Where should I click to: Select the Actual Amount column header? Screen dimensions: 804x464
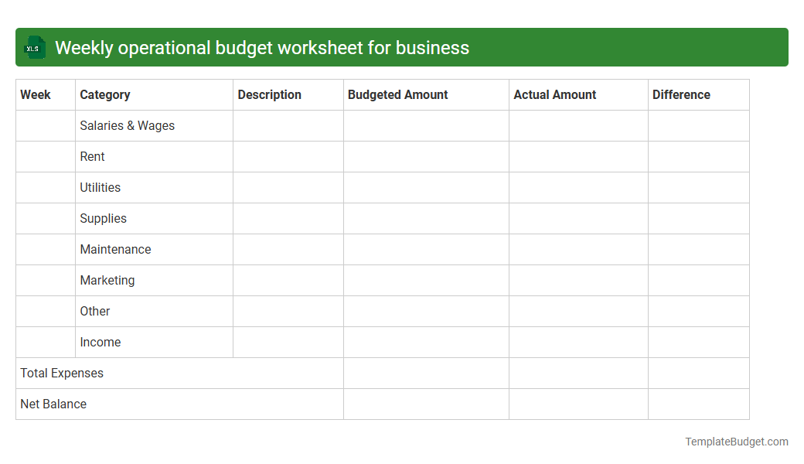pyautogui.click(x=554, y=94)
